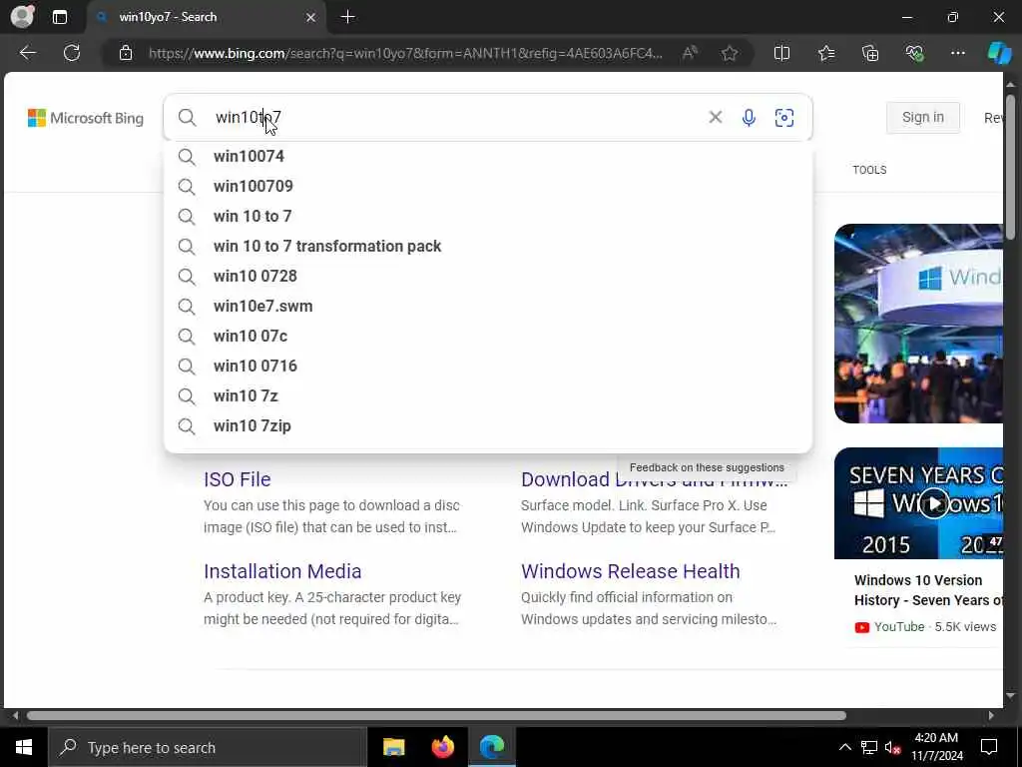
Task: Click the search magnifier in Bing box
Action: 187,118
